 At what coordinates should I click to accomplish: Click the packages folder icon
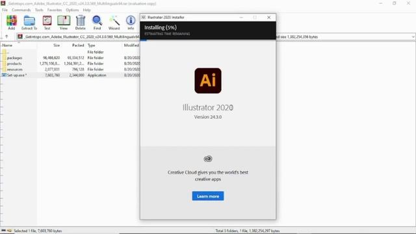coord(4,58)
